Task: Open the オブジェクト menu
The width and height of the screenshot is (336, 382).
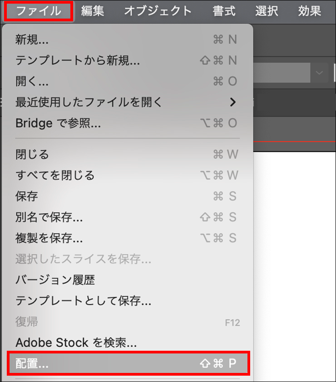Action: [158, 11]
